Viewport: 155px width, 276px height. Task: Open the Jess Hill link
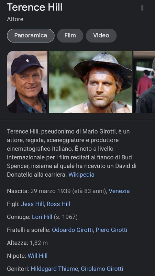coord(32,204)
